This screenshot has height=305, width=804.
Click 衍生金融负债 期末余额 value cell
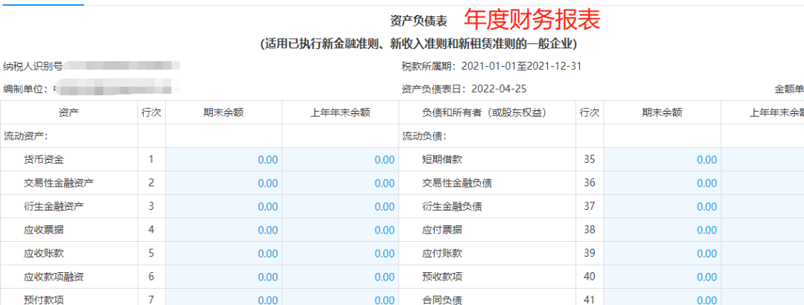pos(662,207)
